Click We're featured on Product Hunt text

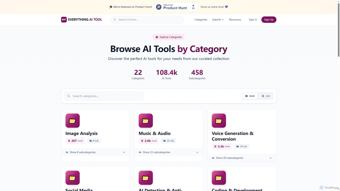(x=133, y=7)
